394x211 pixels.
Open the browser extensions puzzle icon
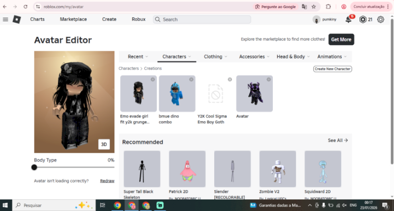[x=328, y=7]
